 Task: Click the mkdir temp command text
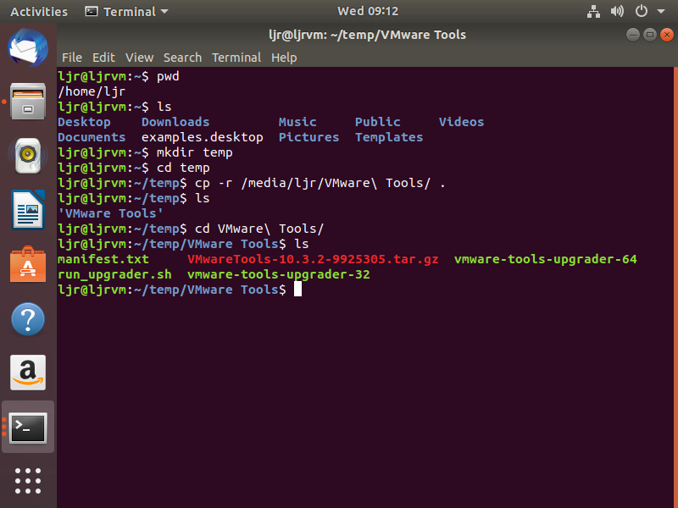click(x=195, y=152)
